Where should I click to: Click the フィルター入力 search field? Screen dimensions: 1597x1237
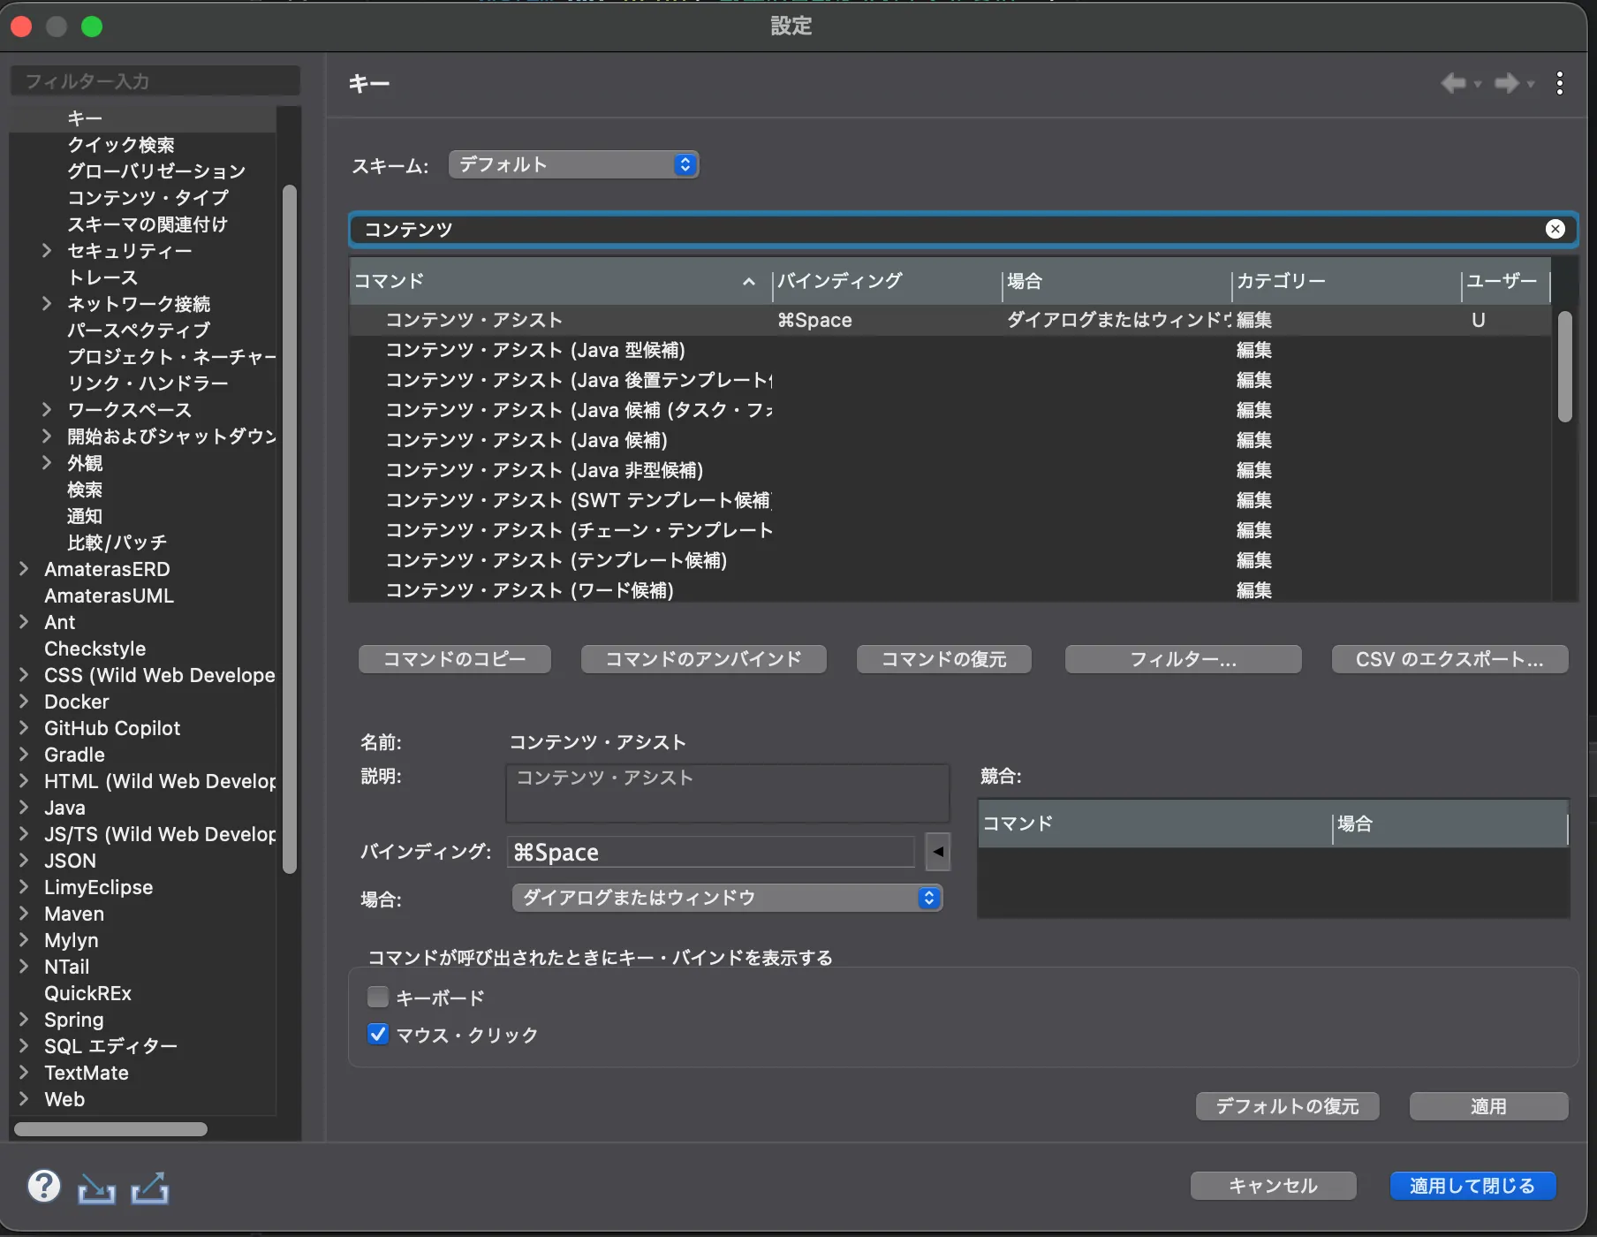(x=155, y=81)
